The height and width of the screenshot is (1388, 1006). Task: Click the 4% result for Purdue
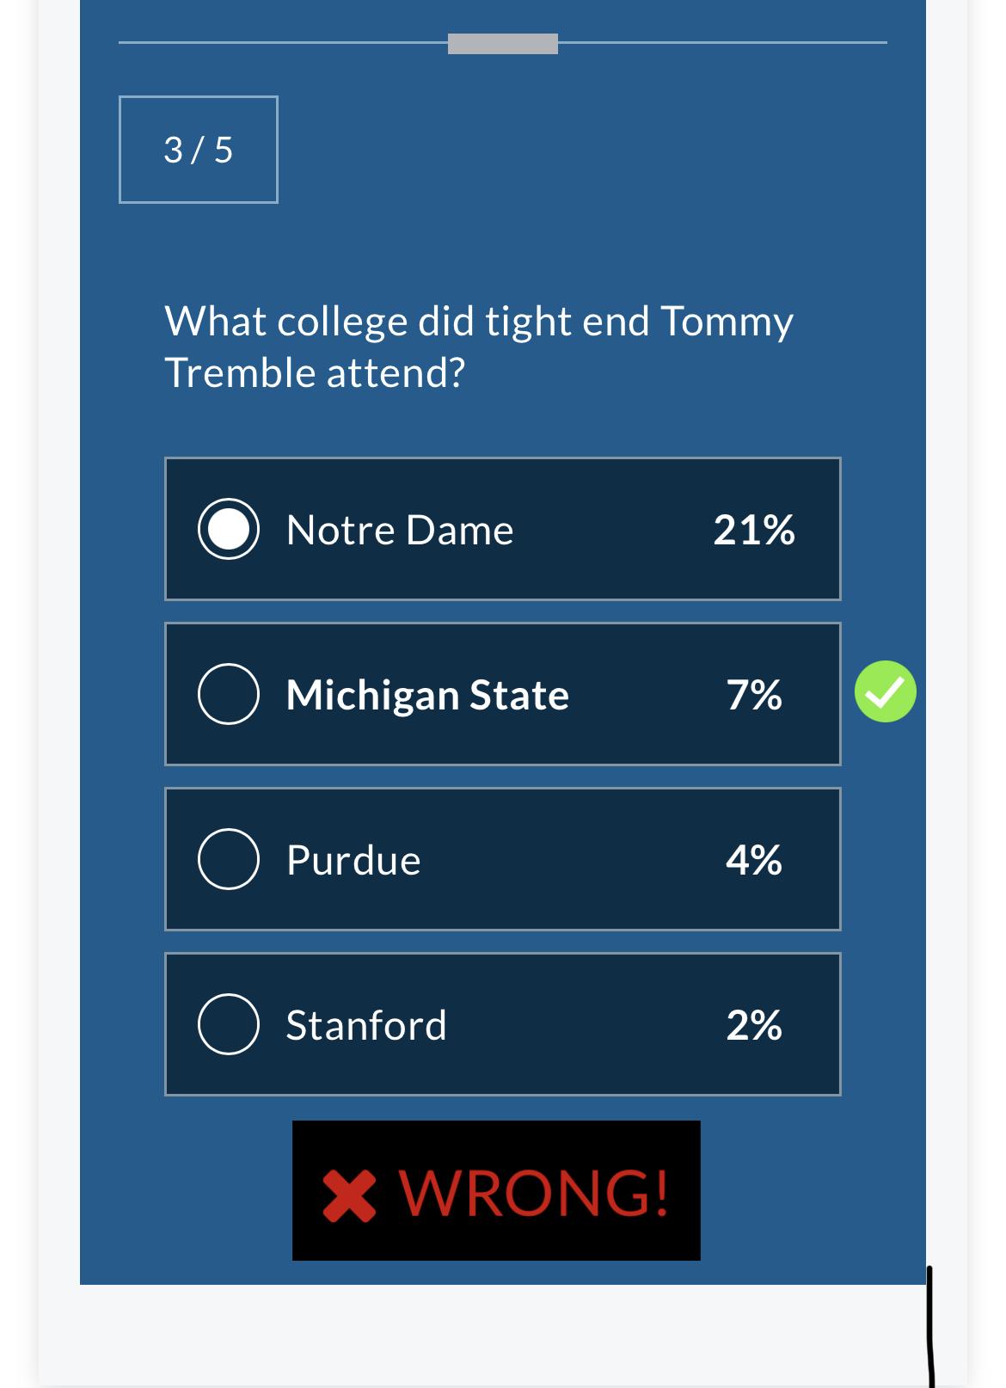click(x=754, y=860)
